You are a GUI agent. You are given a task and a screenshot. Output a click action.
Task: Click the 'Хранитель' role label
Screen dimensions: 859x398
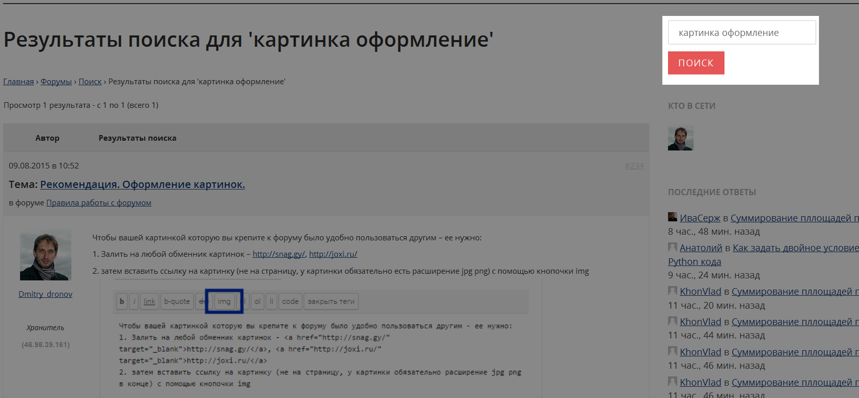46,328
